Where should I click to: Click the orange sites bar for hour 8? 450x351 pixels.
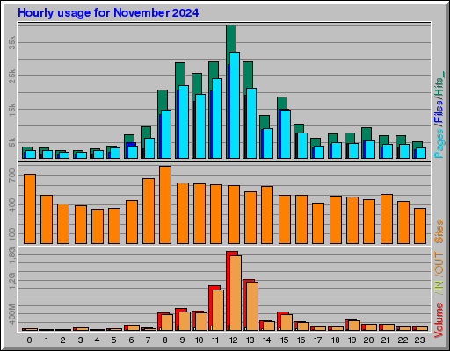point(165,204)
